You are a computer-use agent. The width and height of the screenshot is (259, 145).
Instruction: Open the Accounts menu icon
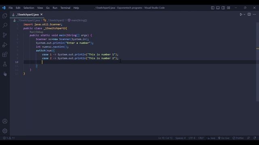coord(5,121)
